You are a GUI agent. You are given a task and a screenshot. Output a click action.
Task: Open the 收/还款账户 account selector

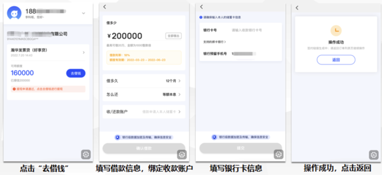(144, 112)
